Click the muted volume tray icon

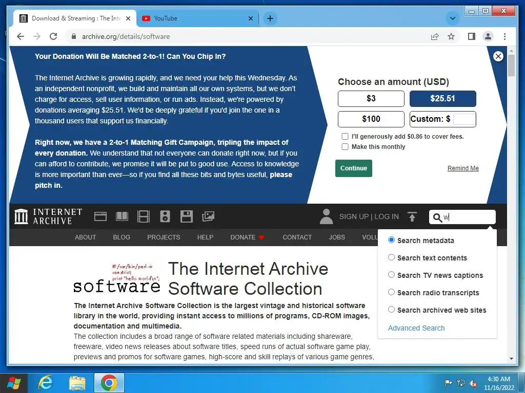pos(473,383)
